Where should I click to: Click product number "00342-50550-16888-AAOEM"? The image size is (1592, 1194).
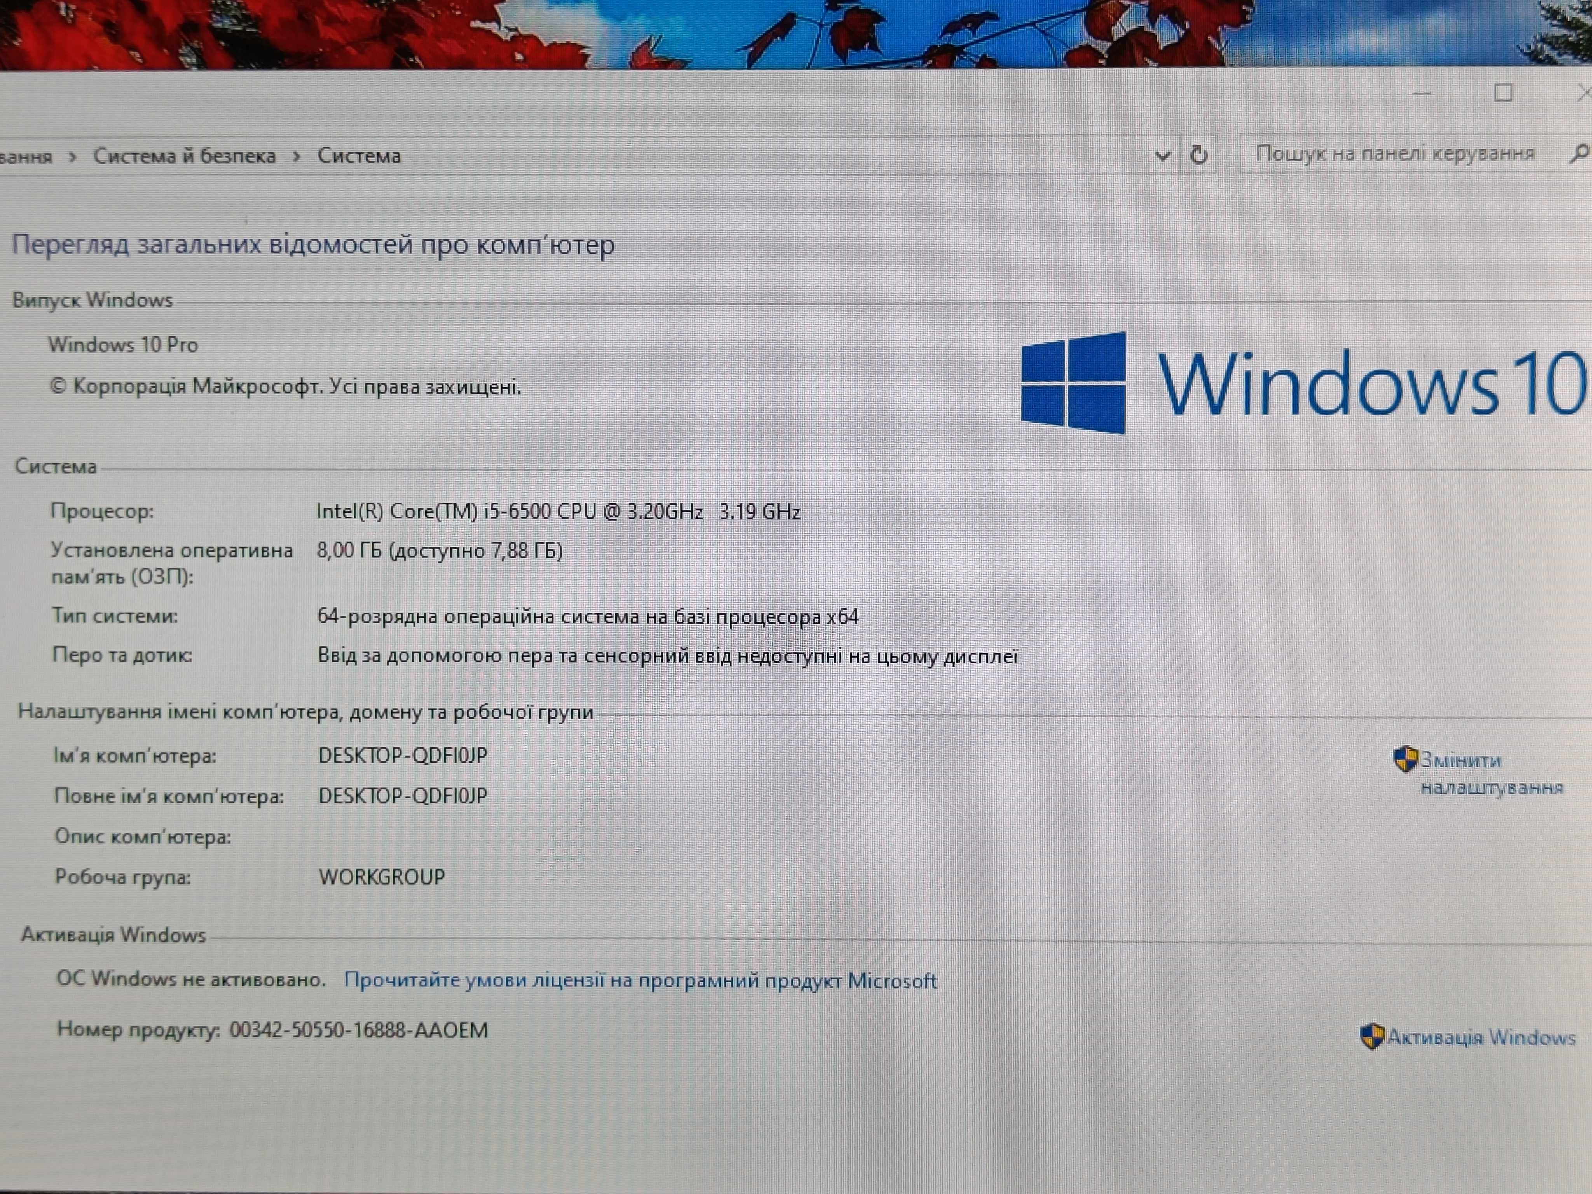point(358,1030)
